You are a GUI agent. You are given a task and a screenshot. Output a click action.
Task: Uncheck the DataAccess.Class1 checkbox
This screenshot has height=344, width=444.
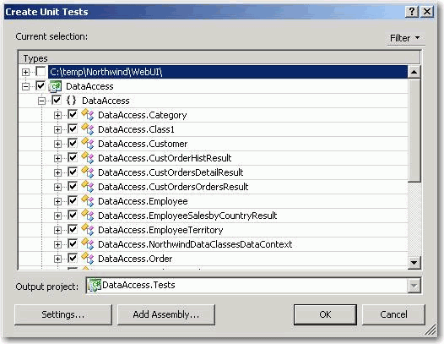[x=73, y=129]
